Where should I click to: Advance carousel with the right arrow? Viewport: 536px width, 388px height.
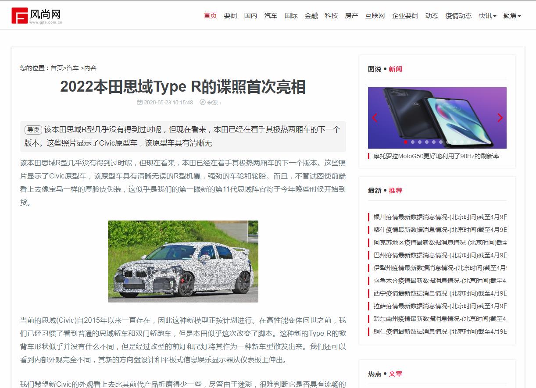point(500,117)
